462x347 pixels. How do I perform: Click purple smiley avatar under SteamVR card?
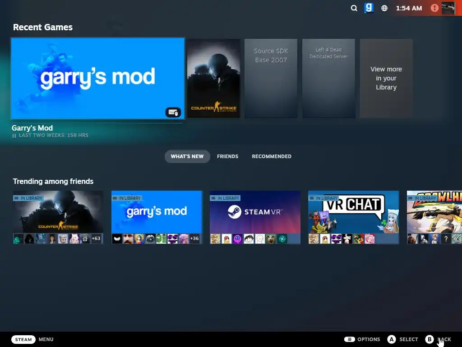(x=237, y=239)
